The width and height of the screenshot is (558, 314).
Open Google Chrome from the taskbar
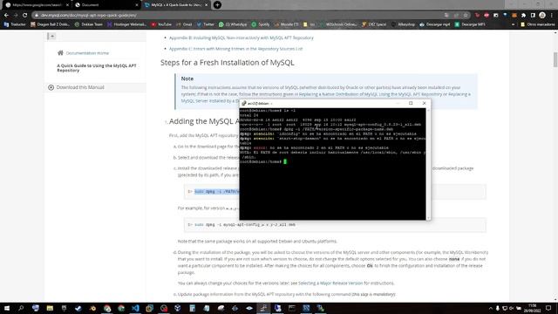tap(106, 308)
